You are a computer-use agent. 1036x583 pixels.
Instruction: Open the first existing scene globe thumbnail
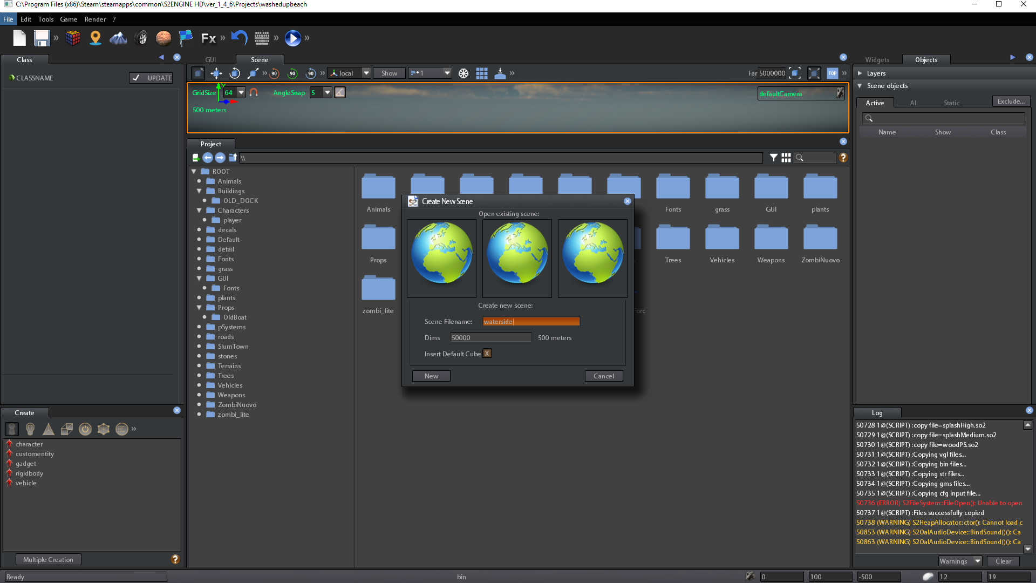(441, 259)
